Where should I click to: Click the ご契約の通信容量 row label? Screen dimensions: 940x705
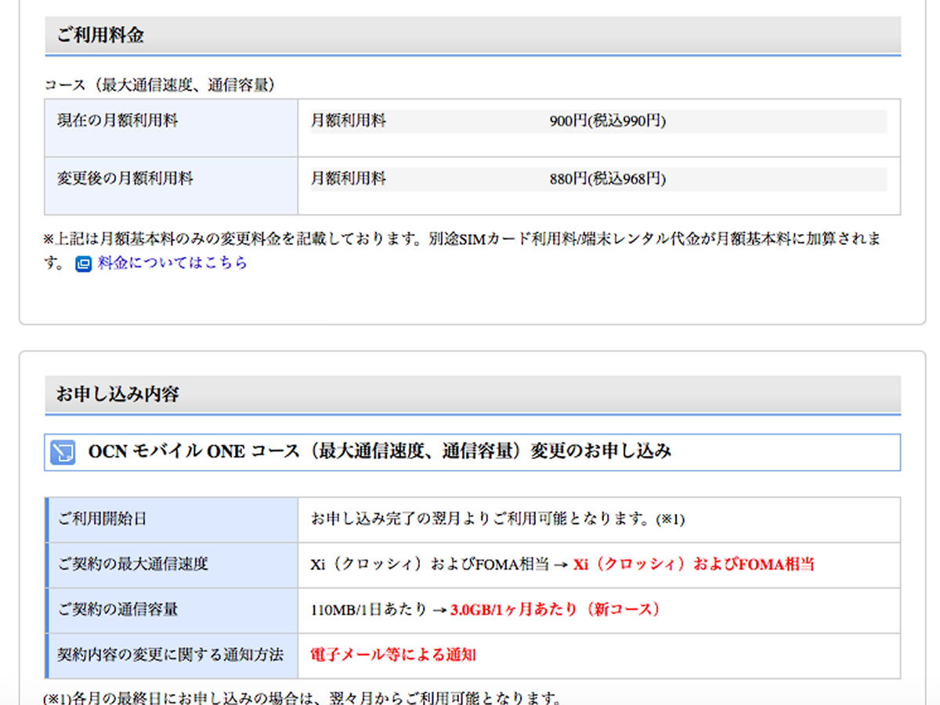[117, 610]
